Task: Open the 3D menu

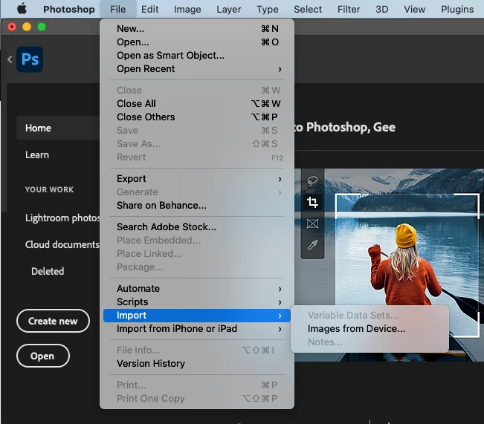Action: coord(382,9)
